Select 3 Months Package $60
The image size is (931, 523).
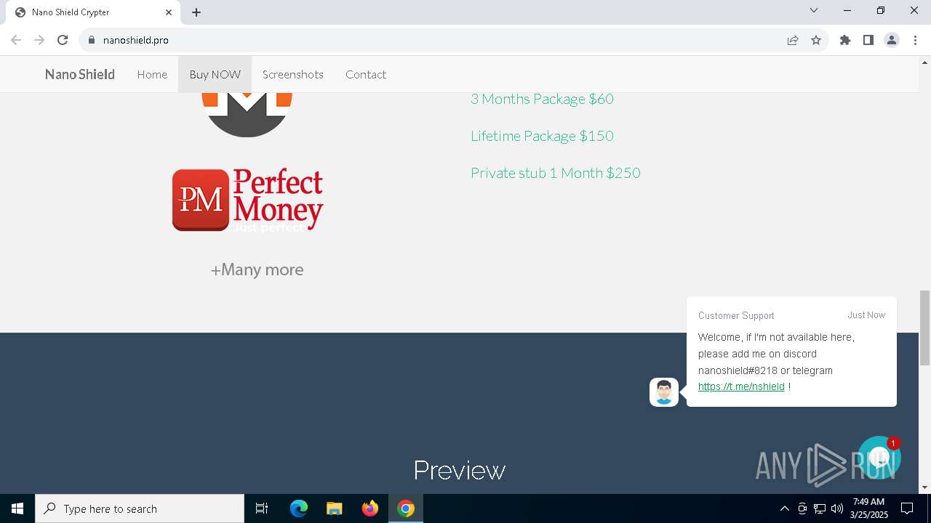(542, 99)
